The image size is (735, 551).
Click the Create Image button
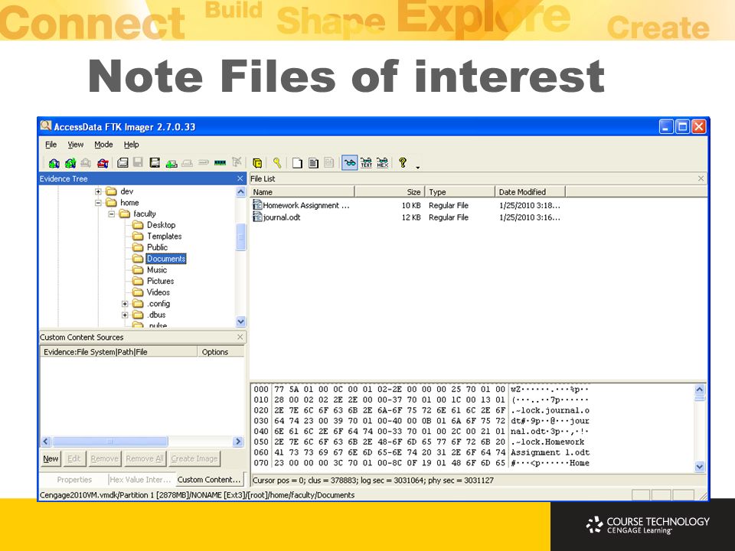[x=194, y=458]
